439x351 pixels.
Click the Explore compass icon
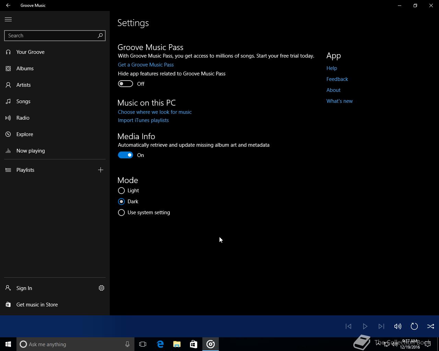[8, 134]
